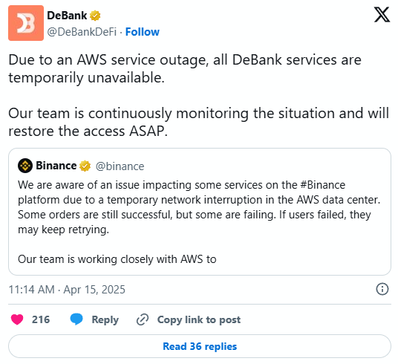Click the 216 likes count
Viewport: 398px width, 364px height.
41,319
